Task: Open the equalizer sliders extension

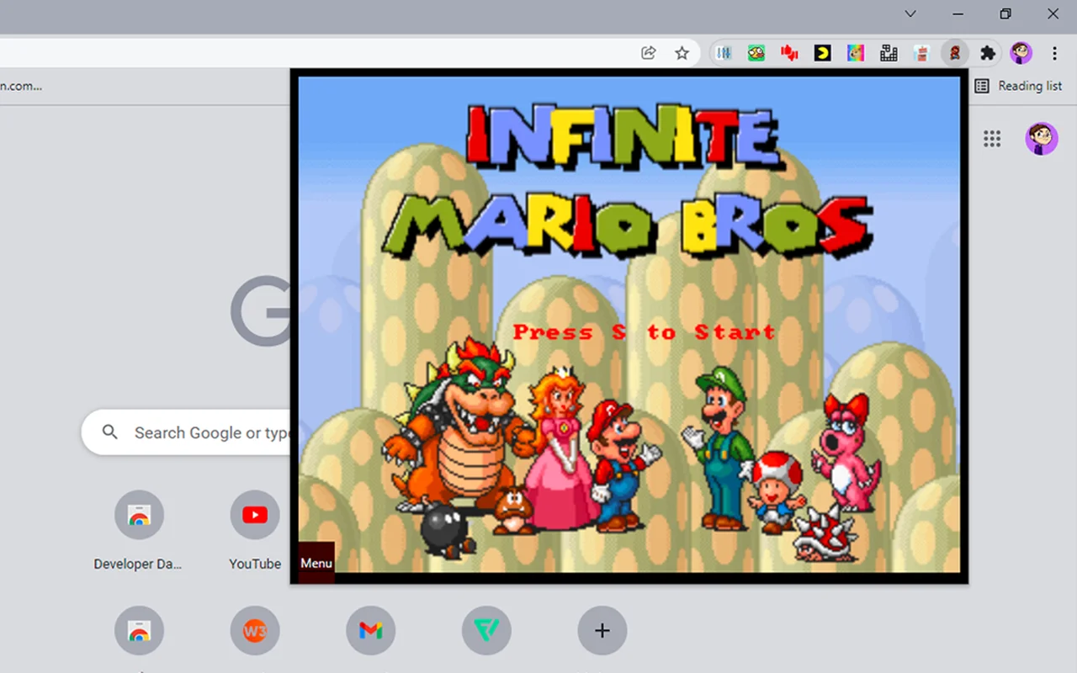Action: click(x=724, y=53)
